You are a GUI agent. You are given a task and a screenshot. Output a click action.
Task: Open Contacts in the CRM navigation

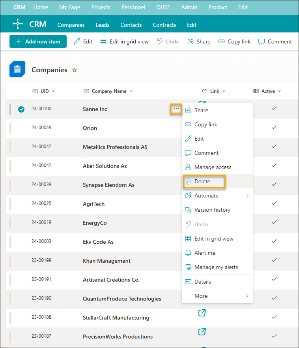(131, 25)
